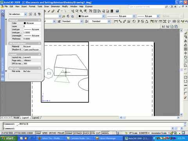The height and width of the screenshot is (141, 188).
Task: Click the Zoom Window icon
Action: [x=81, y=11]
